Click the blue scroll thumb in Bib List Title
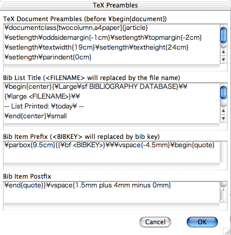231x235 pixels. [223, 93]
